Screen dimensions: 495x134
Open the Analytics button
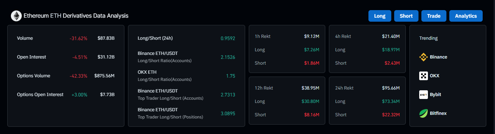pyautogui.click(x=466, y=16)
